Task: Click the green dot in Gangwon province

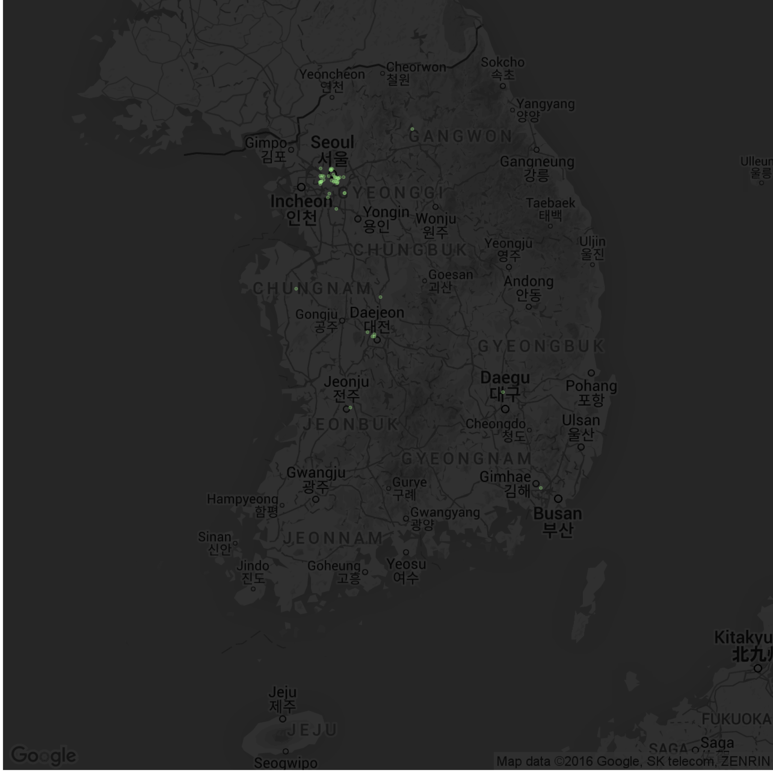Action: pyautogui.click(x=412, y=129)
